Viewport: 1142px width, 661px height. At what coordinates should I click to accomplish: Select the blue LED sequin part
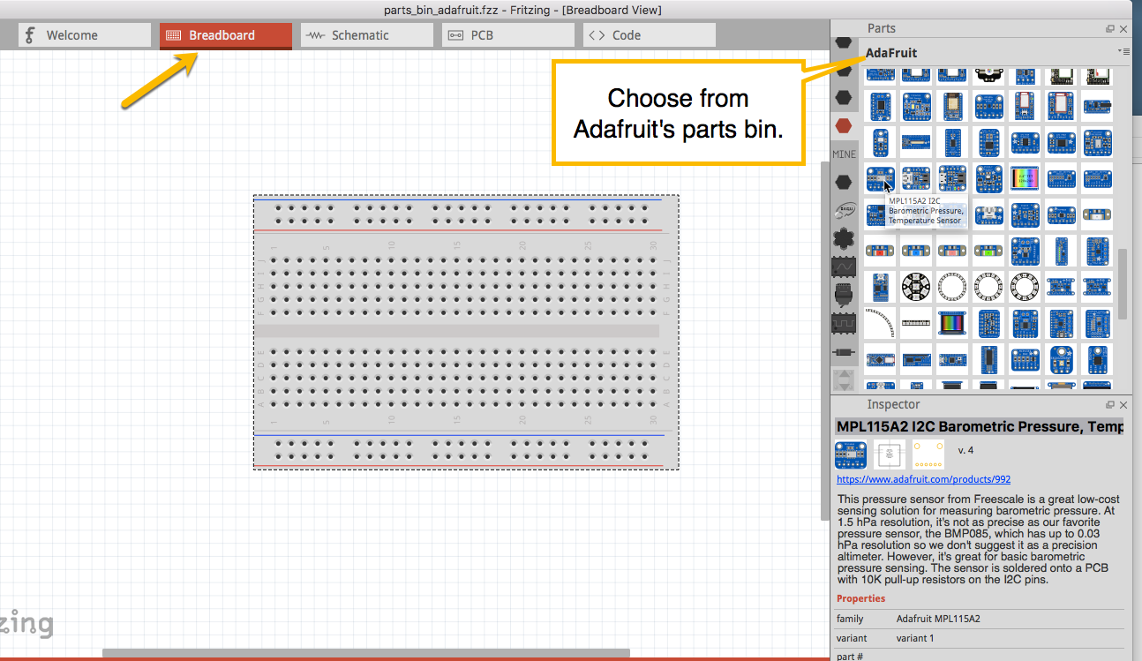(x=916, y=251)
